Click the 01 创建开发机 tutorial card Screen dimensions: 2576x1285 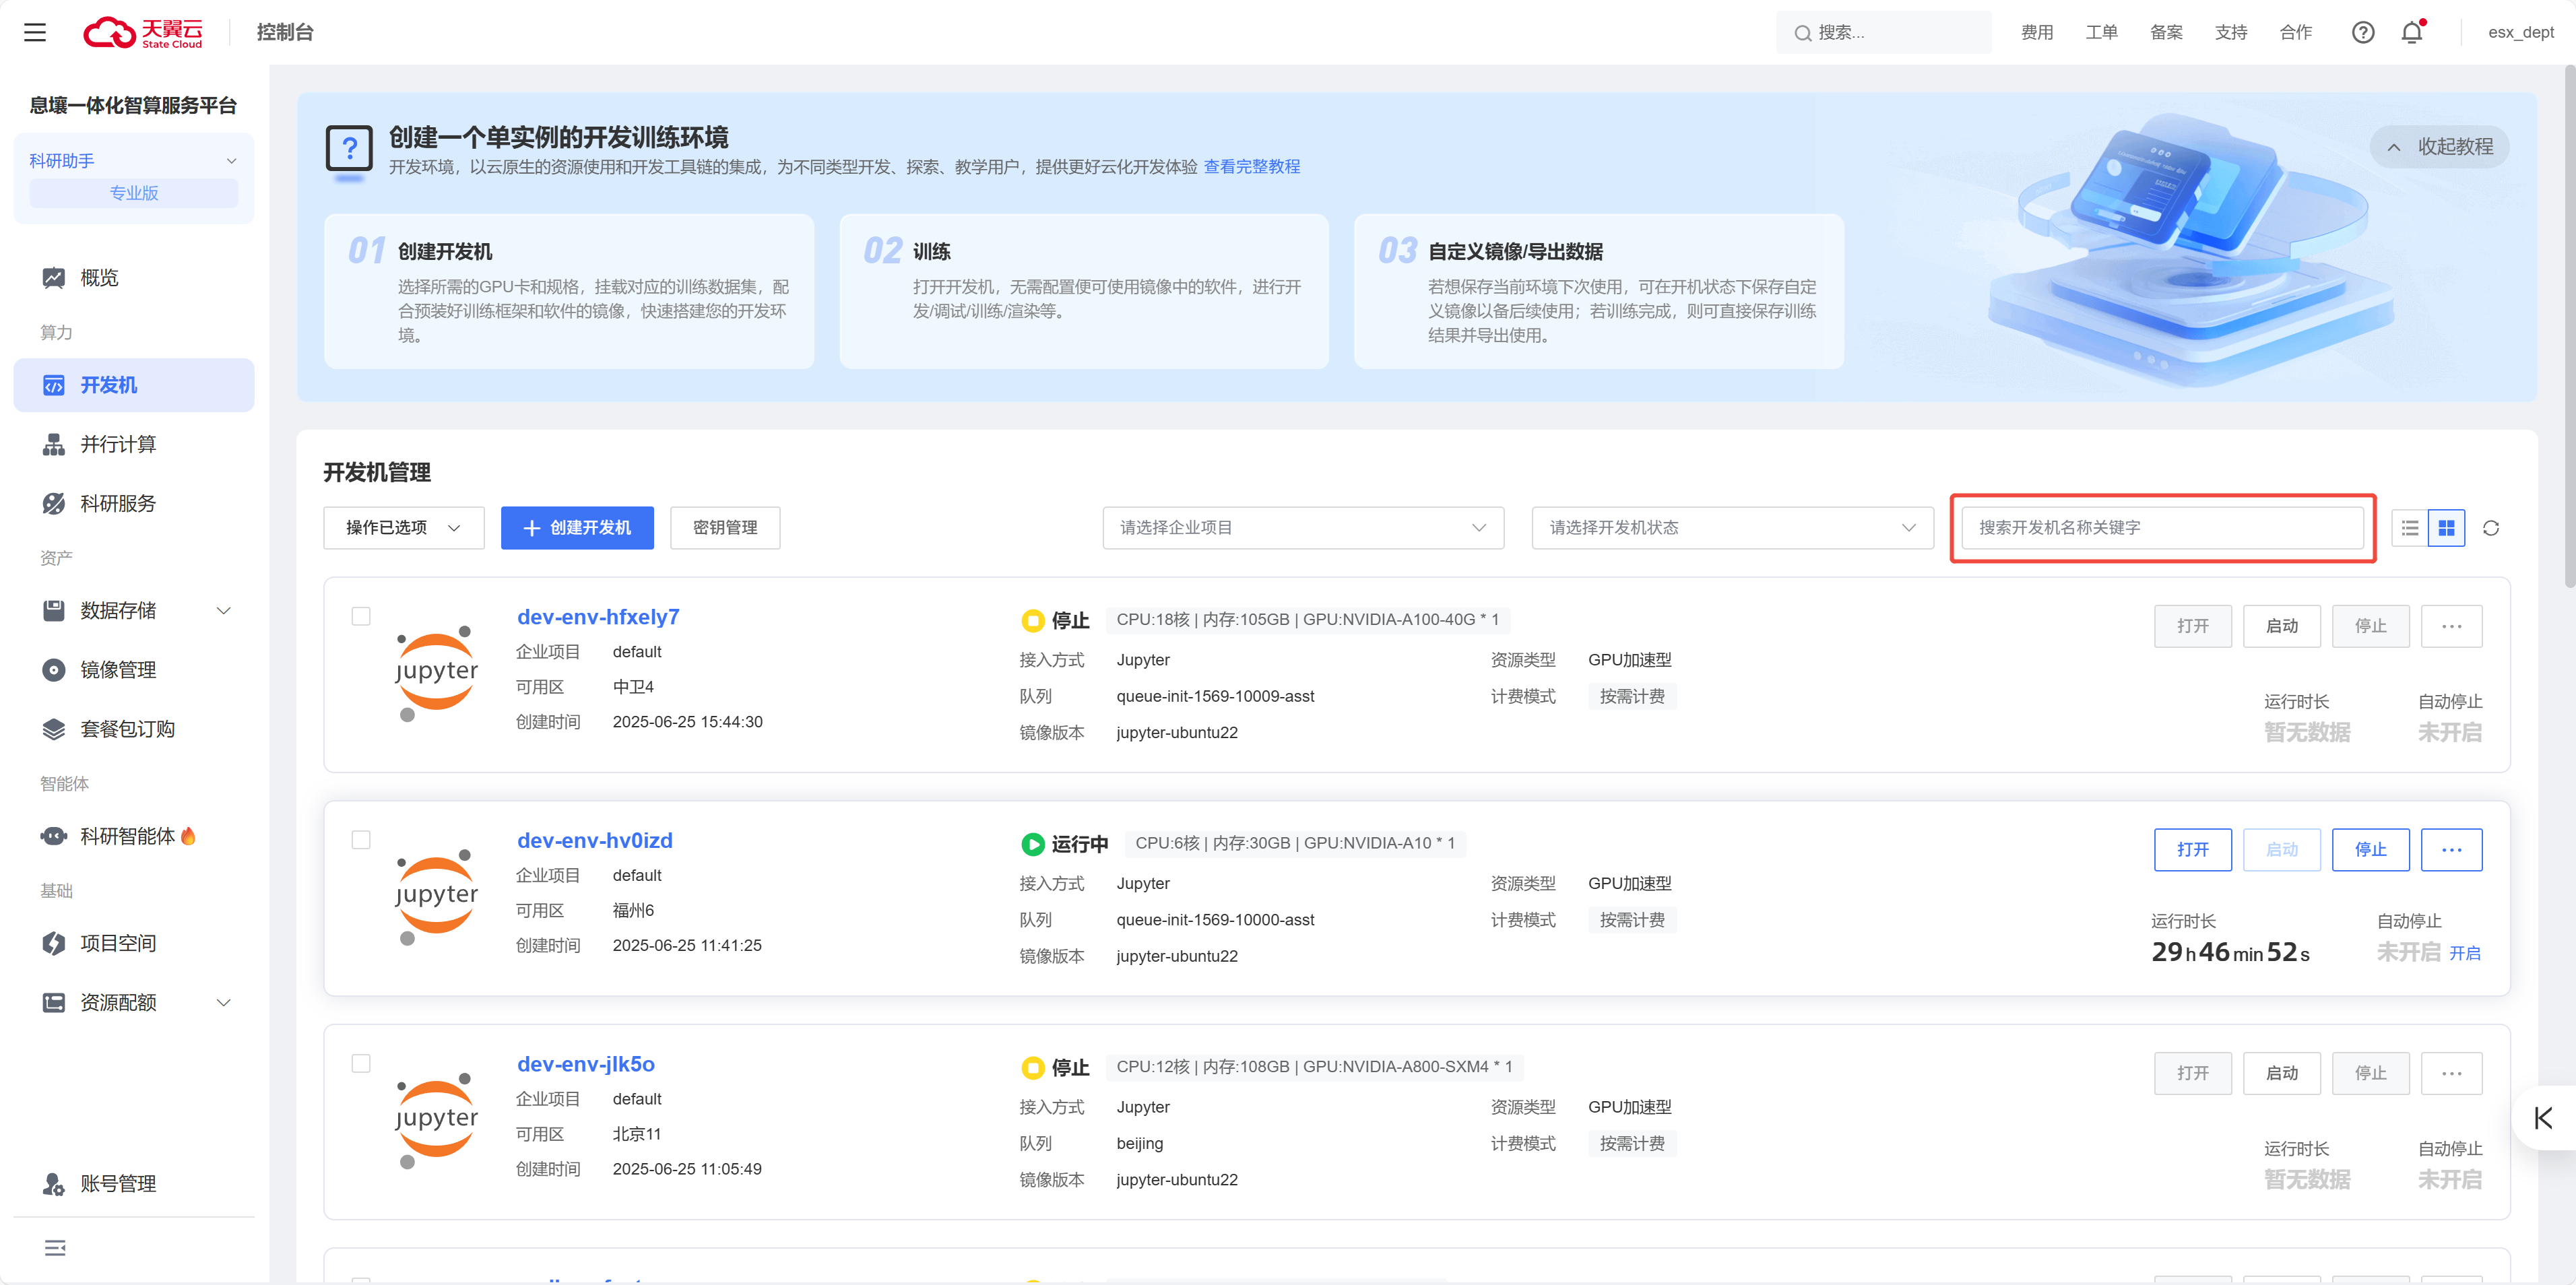pyautogui.click(x=569, y=291)
